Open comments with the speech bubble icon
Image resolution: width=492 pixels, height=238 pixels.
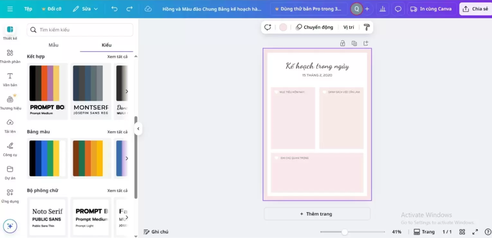[x=398, y=8]
